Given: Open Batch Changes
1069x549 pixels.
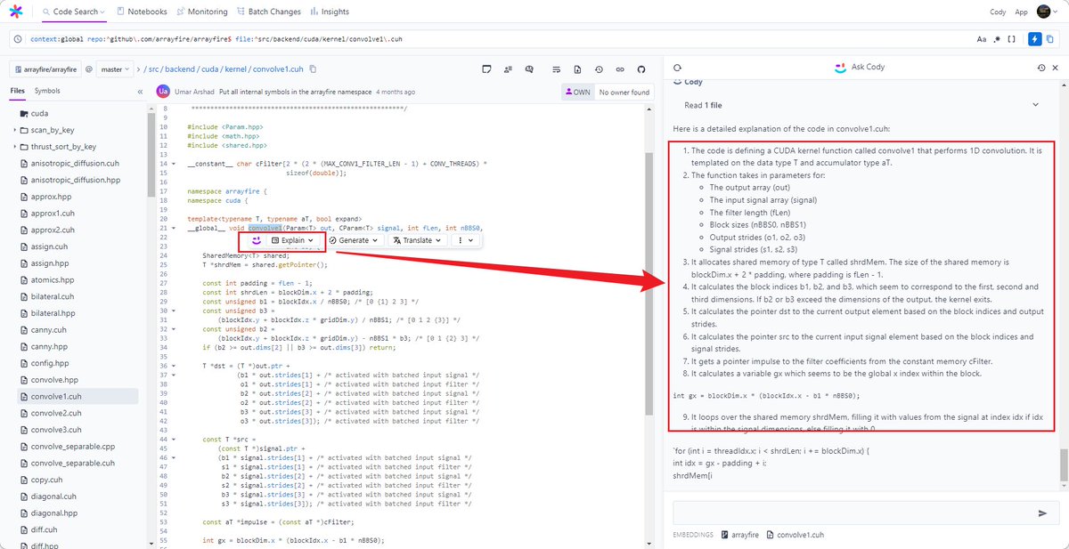Looking at the screenshot, I should click(x=267, y=12).
